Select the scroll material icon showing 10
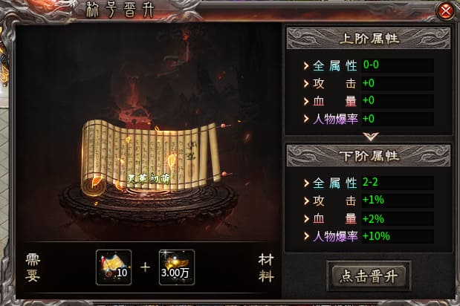The image size is (460, 306). pyautogui.click(x=114, y=267)
